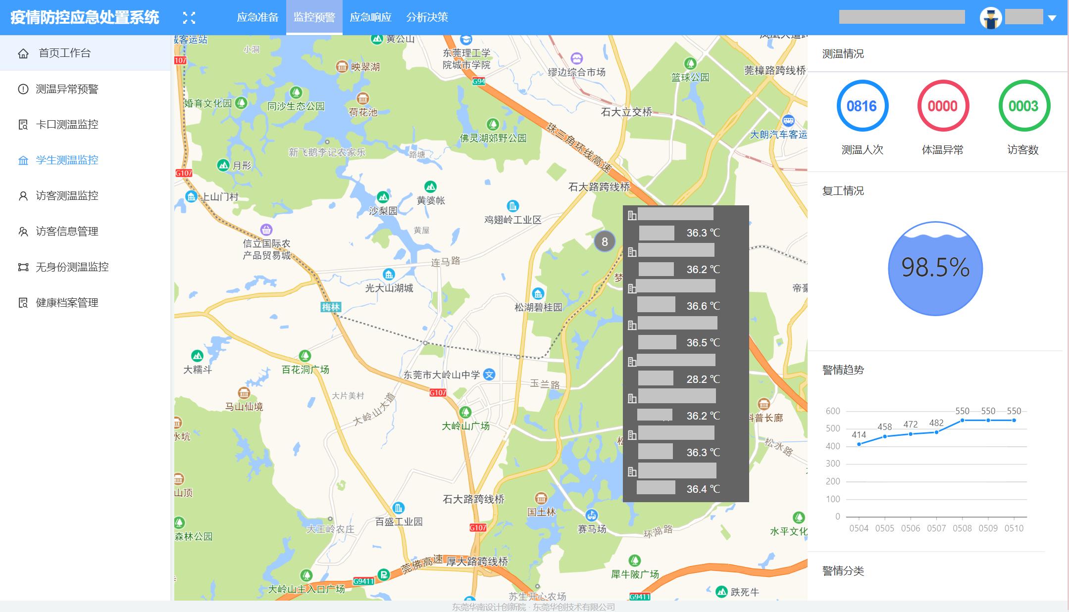Click the 0816 测温人次 circle

click(862, 106)
